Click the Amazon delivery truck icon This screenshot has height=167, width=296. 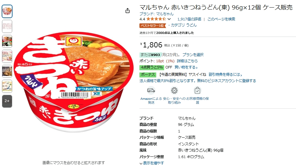click(151, 91)
